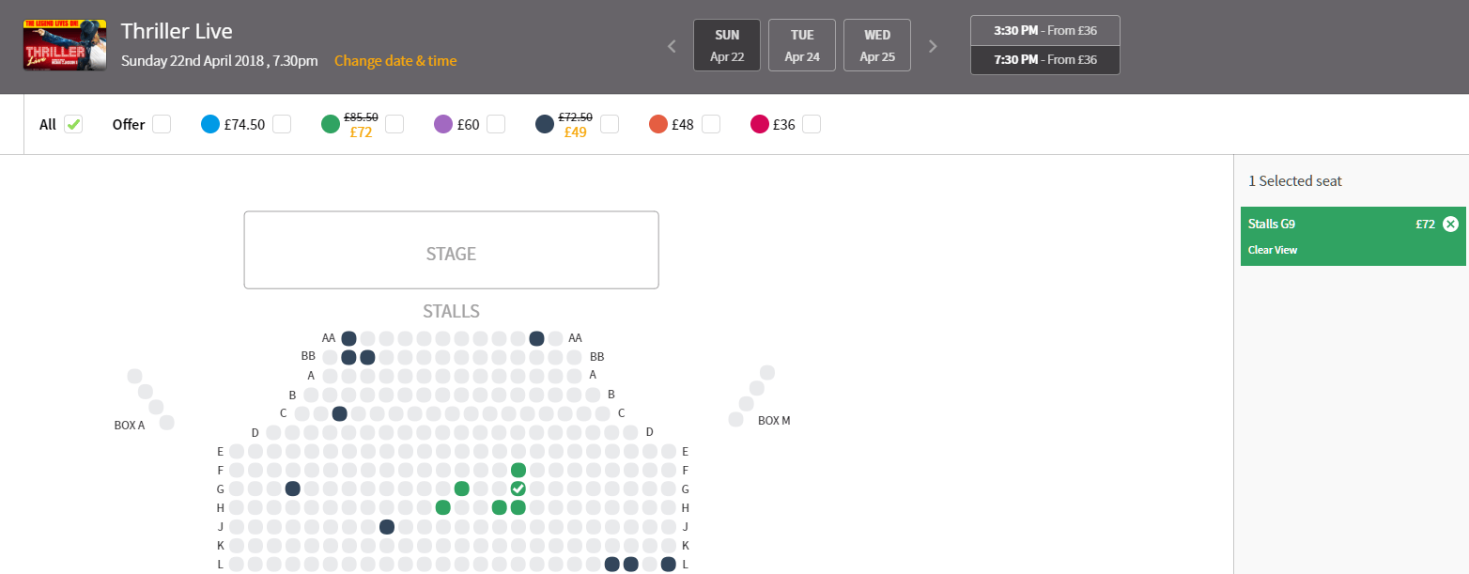
Task: Click the green £72 price swatch dot
Action: point(328,123)
